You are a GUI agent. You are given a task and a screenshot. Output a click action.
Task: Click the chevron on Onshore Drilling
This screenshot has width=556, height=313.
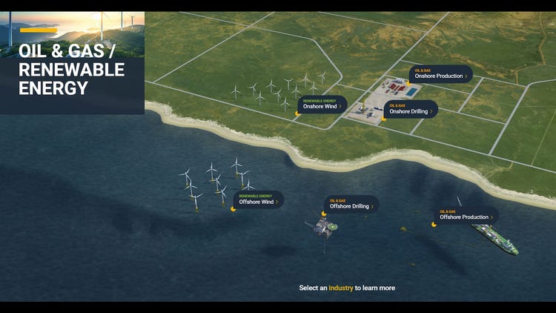coord(431,111)
